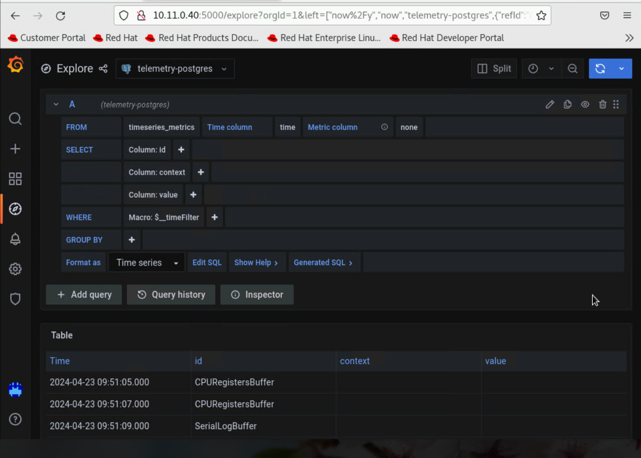Screen dimensions: 641x458
Task: Open Red Hat bookmark
Action: point(115,38)
